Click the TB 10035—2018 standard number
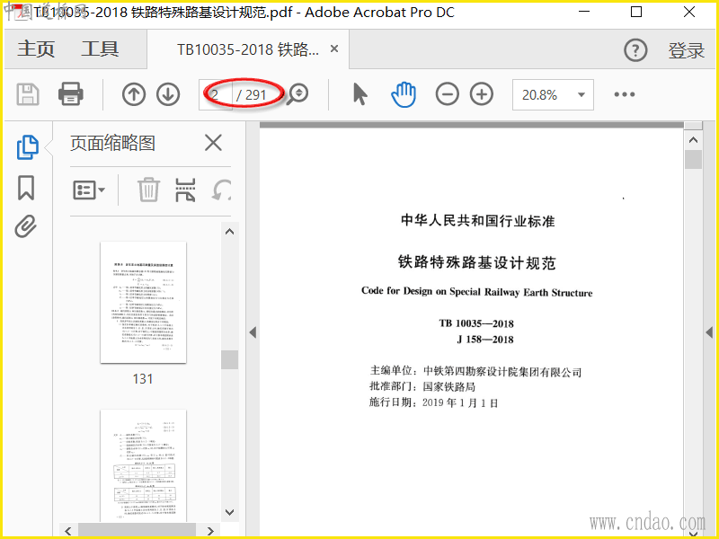 tap(476, 323)
